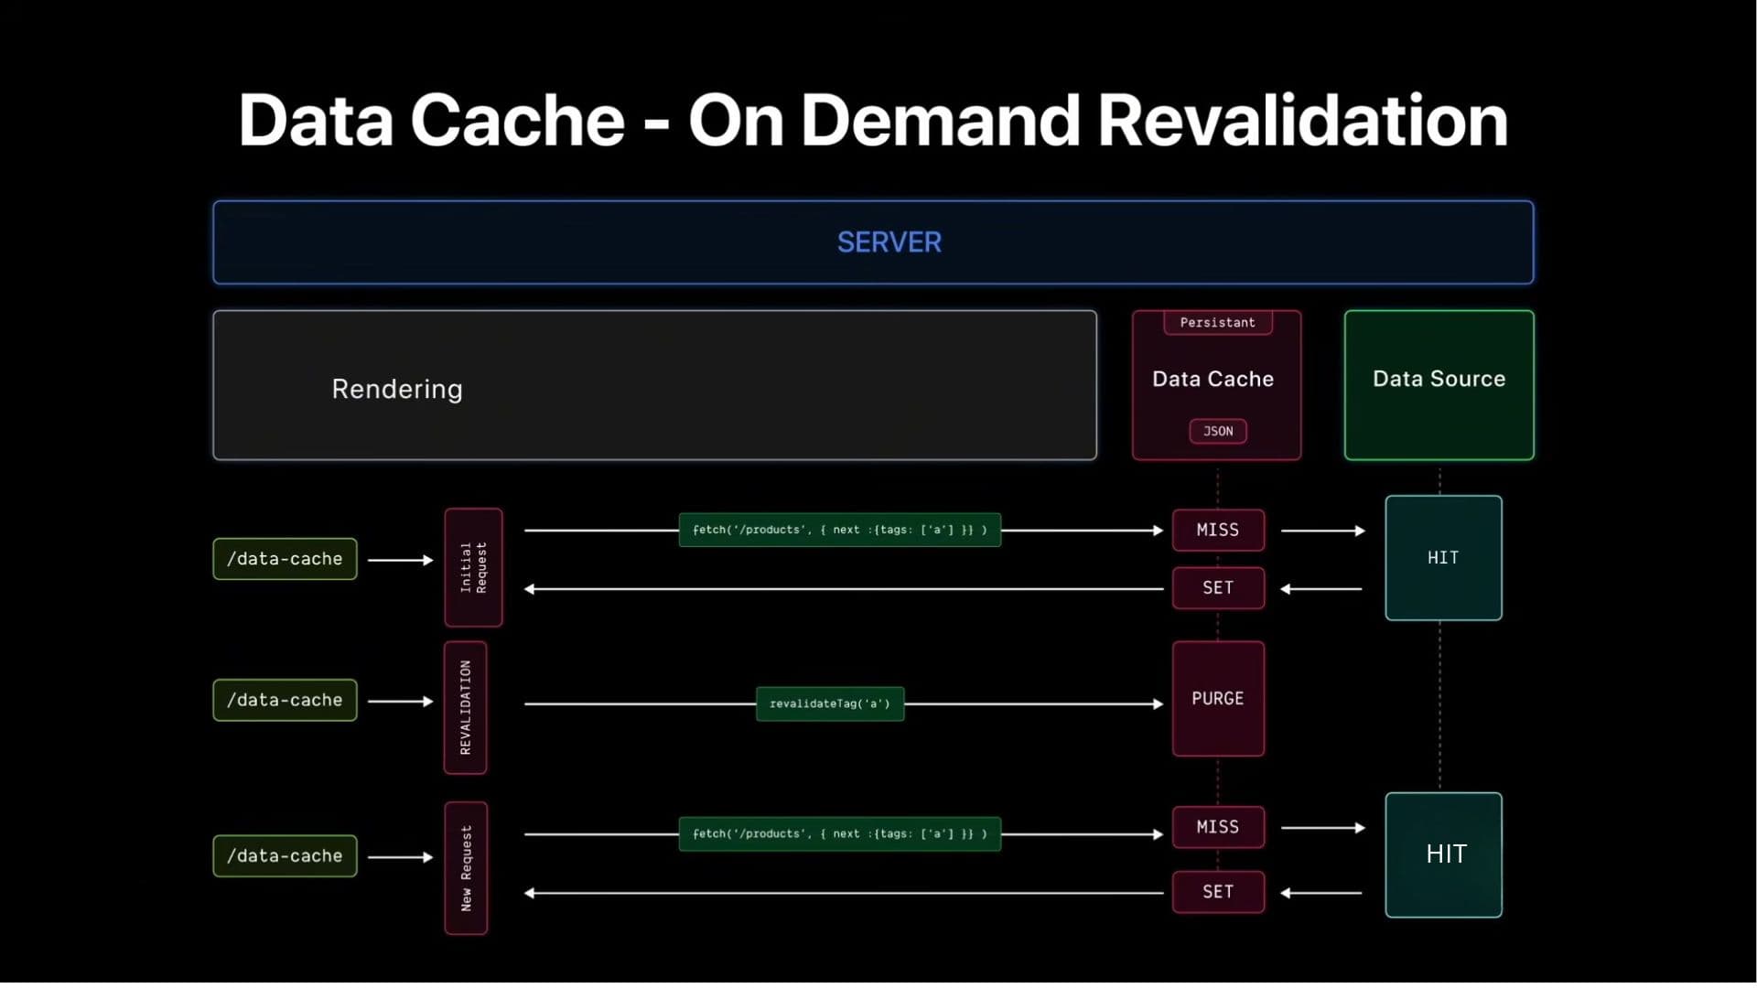Image resolution: width=1757 pixels, height=988 pixels.
Task: Select the JSON badge under Data Cache
Action: (x=1217, y=431)
